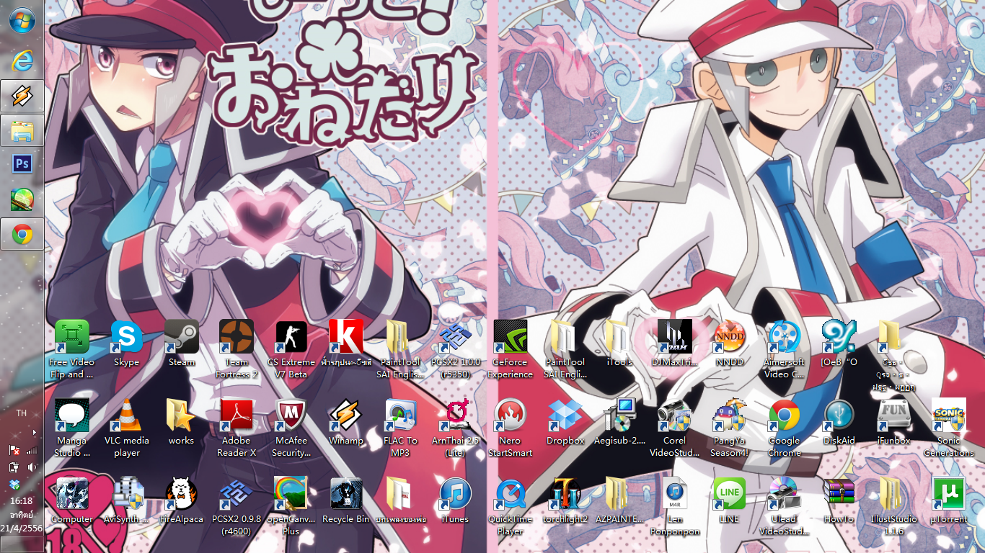Image resolution: width=985 pixels, height=553 pixels.
Task: Show hidden system tray icons
Action: (33, 433)
